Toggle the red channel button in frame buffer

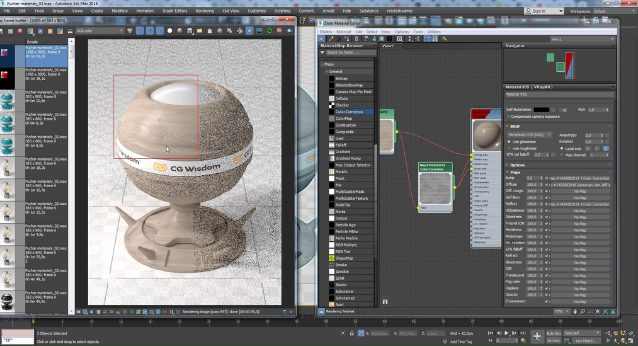click(x=140, y=31)
